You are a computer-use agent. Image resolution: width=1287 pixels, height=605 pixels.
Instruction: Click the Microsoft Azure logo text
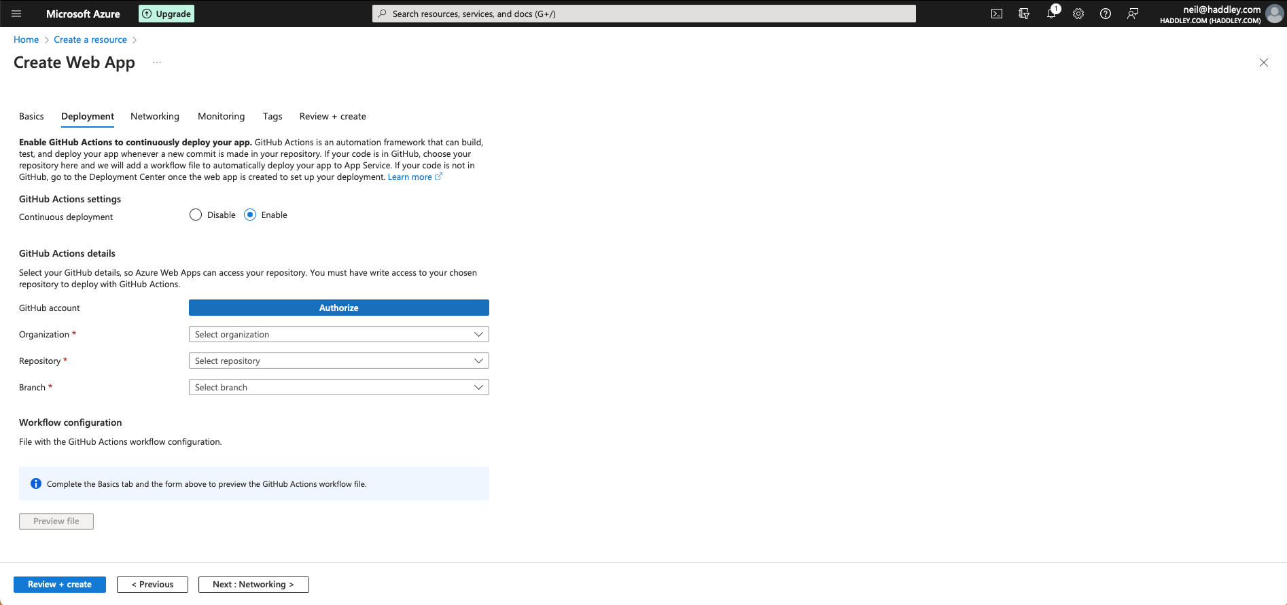point(83,14)
